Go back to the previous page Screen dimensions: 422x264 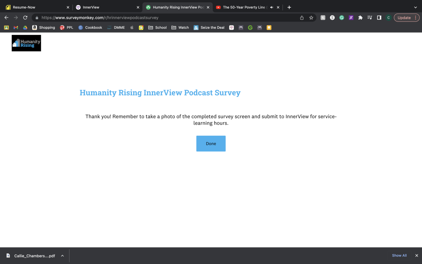click(6, 18)
